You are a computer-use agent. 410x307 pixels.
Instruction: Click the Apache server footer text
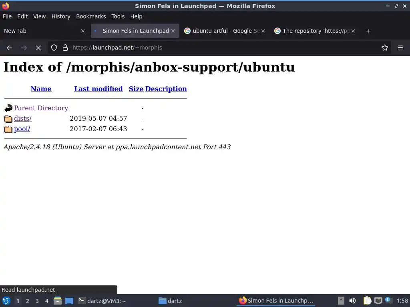coord(117,147)
